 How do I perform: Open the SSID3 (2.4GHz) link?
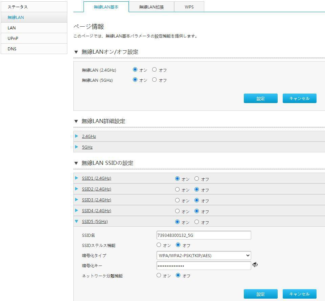click(97, 200)
